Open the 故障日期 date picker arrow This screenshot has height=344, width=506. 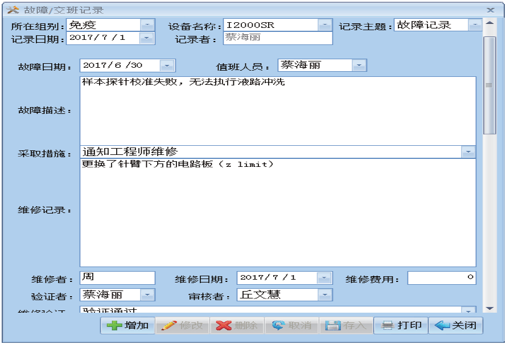[167, 66]
